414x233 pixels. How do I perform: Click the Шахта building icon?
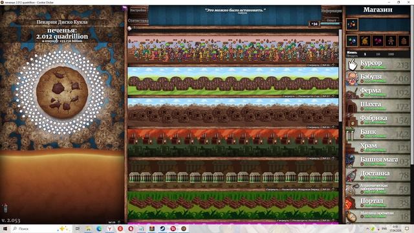tap(352, 106)
